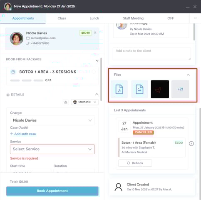Remove client Nicole Davies with X

click(95, 32)
